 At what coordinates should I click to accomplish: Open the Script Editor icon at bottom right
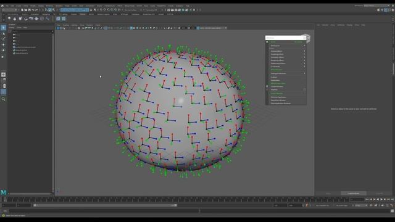click(x=393, y=211)
